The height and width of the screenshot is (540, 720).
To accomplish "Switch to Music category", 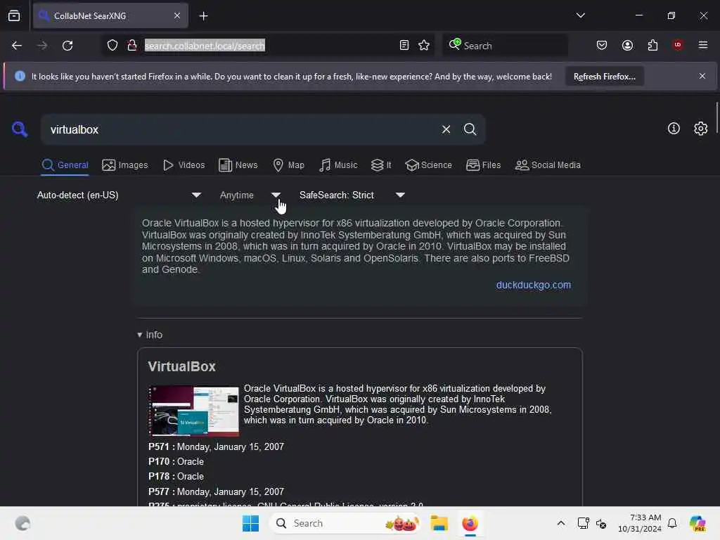I will point(338,165).
